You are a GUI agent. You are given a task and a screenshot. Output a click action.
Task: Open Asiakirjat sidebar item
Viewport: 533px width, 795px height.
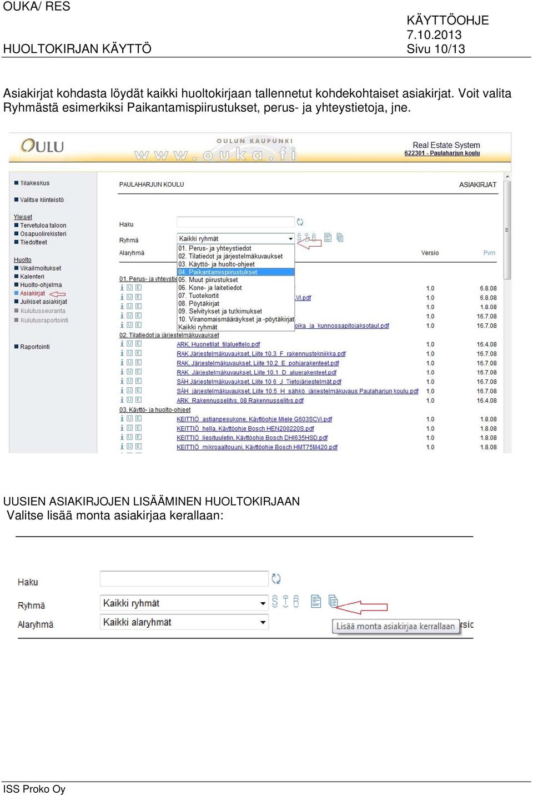(33, 293)
